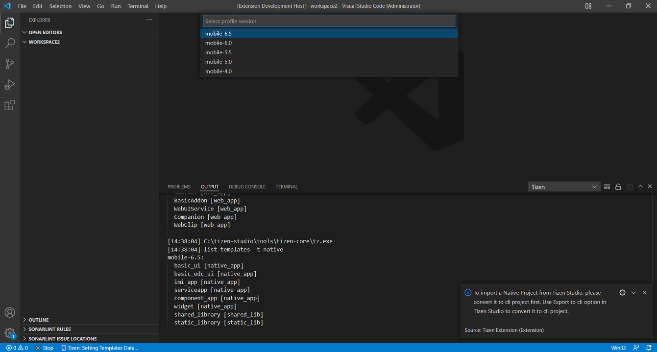
Task: Switch to the Terminal tab
Action: [287, 187]
